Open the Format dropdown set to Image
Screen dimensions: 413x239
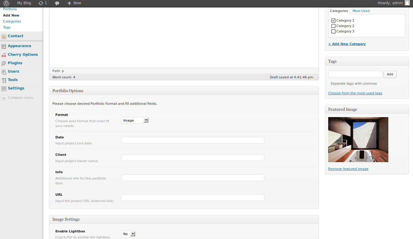click(x=135, y=120)
